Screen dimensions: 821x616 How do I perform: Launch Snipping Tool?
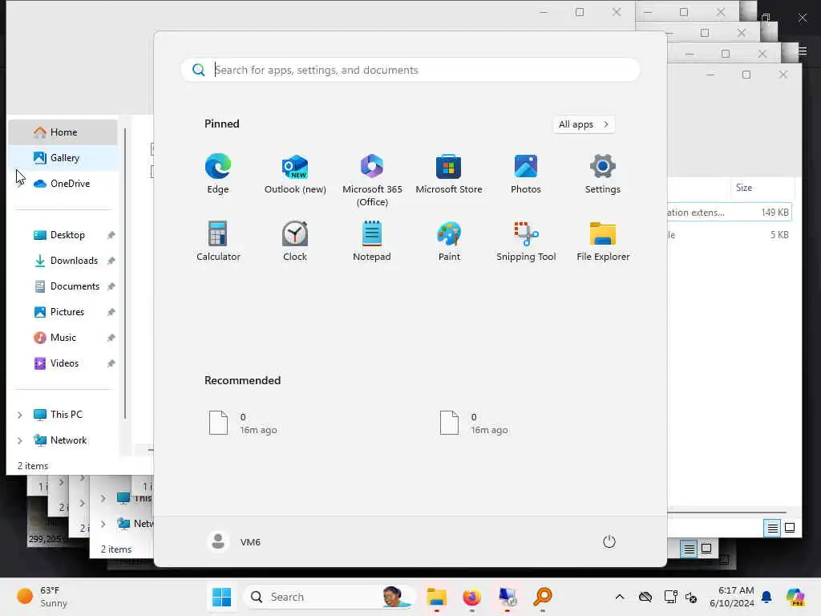coord(526,241)
